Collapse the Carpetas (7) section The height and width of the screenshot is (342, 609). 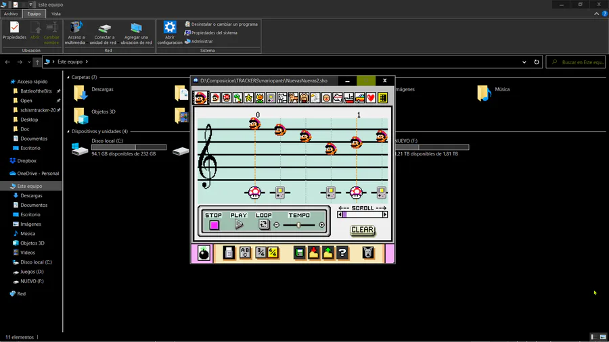(x=68, y=77)
